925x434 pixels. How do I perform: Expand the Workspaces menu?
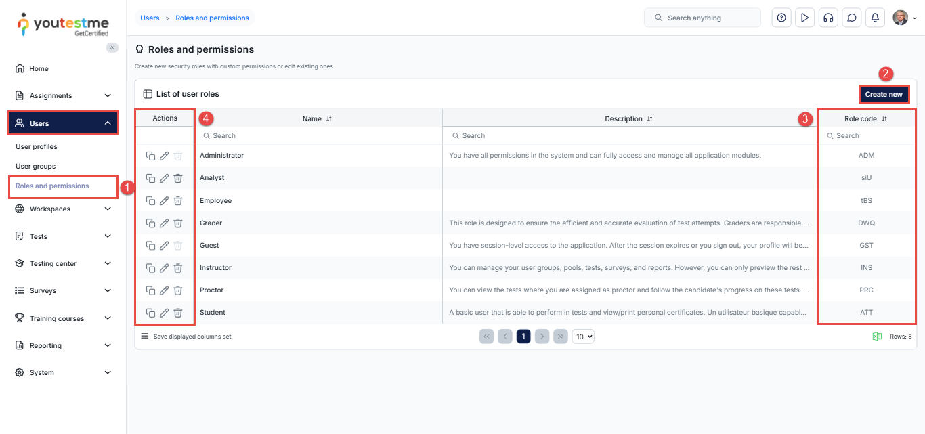click(63, 209)
